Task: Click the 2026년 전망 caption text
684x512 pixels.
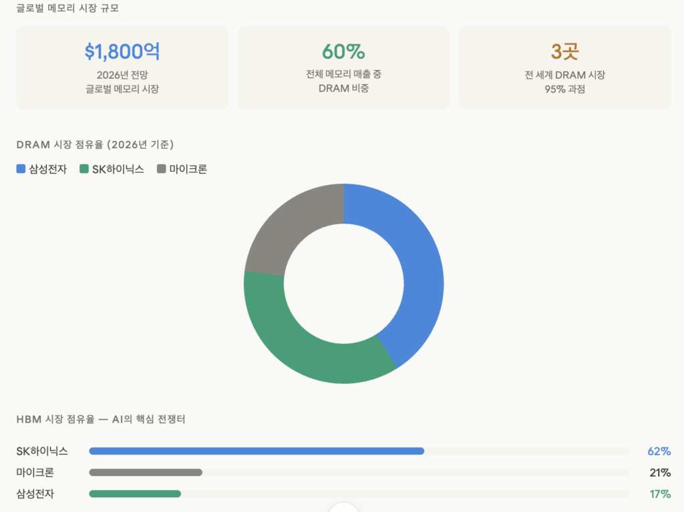Action: point(122,75)
